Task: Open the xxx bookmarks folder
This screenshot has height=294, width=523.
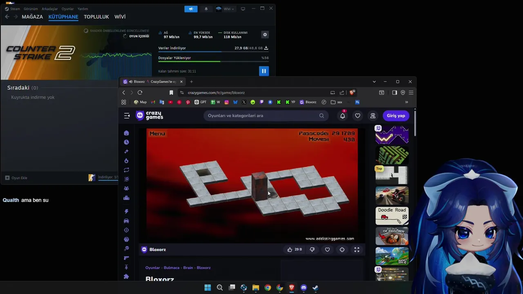Action: [x=336, y=102]
